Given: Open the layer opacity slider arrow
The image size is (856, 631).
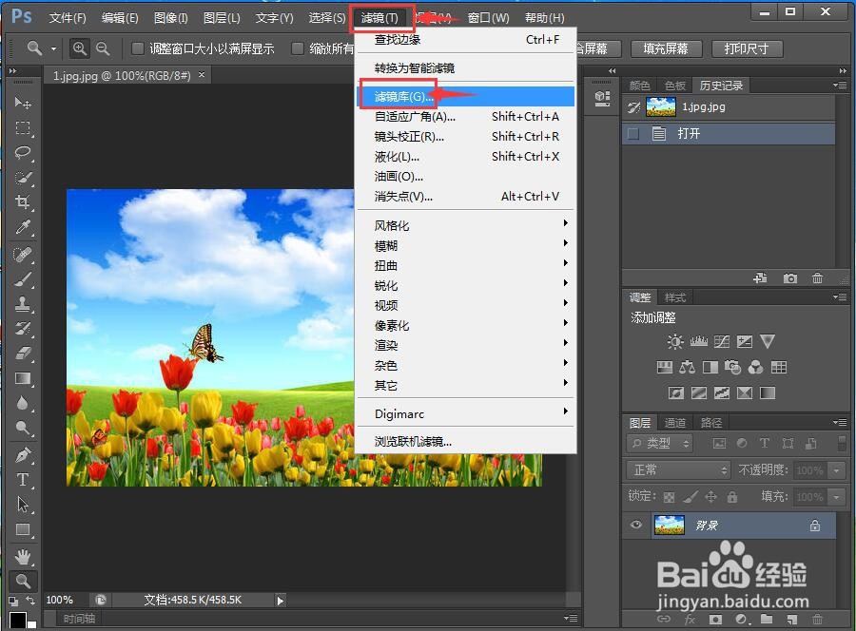Looking at the screenshot, I should [836, 469].
